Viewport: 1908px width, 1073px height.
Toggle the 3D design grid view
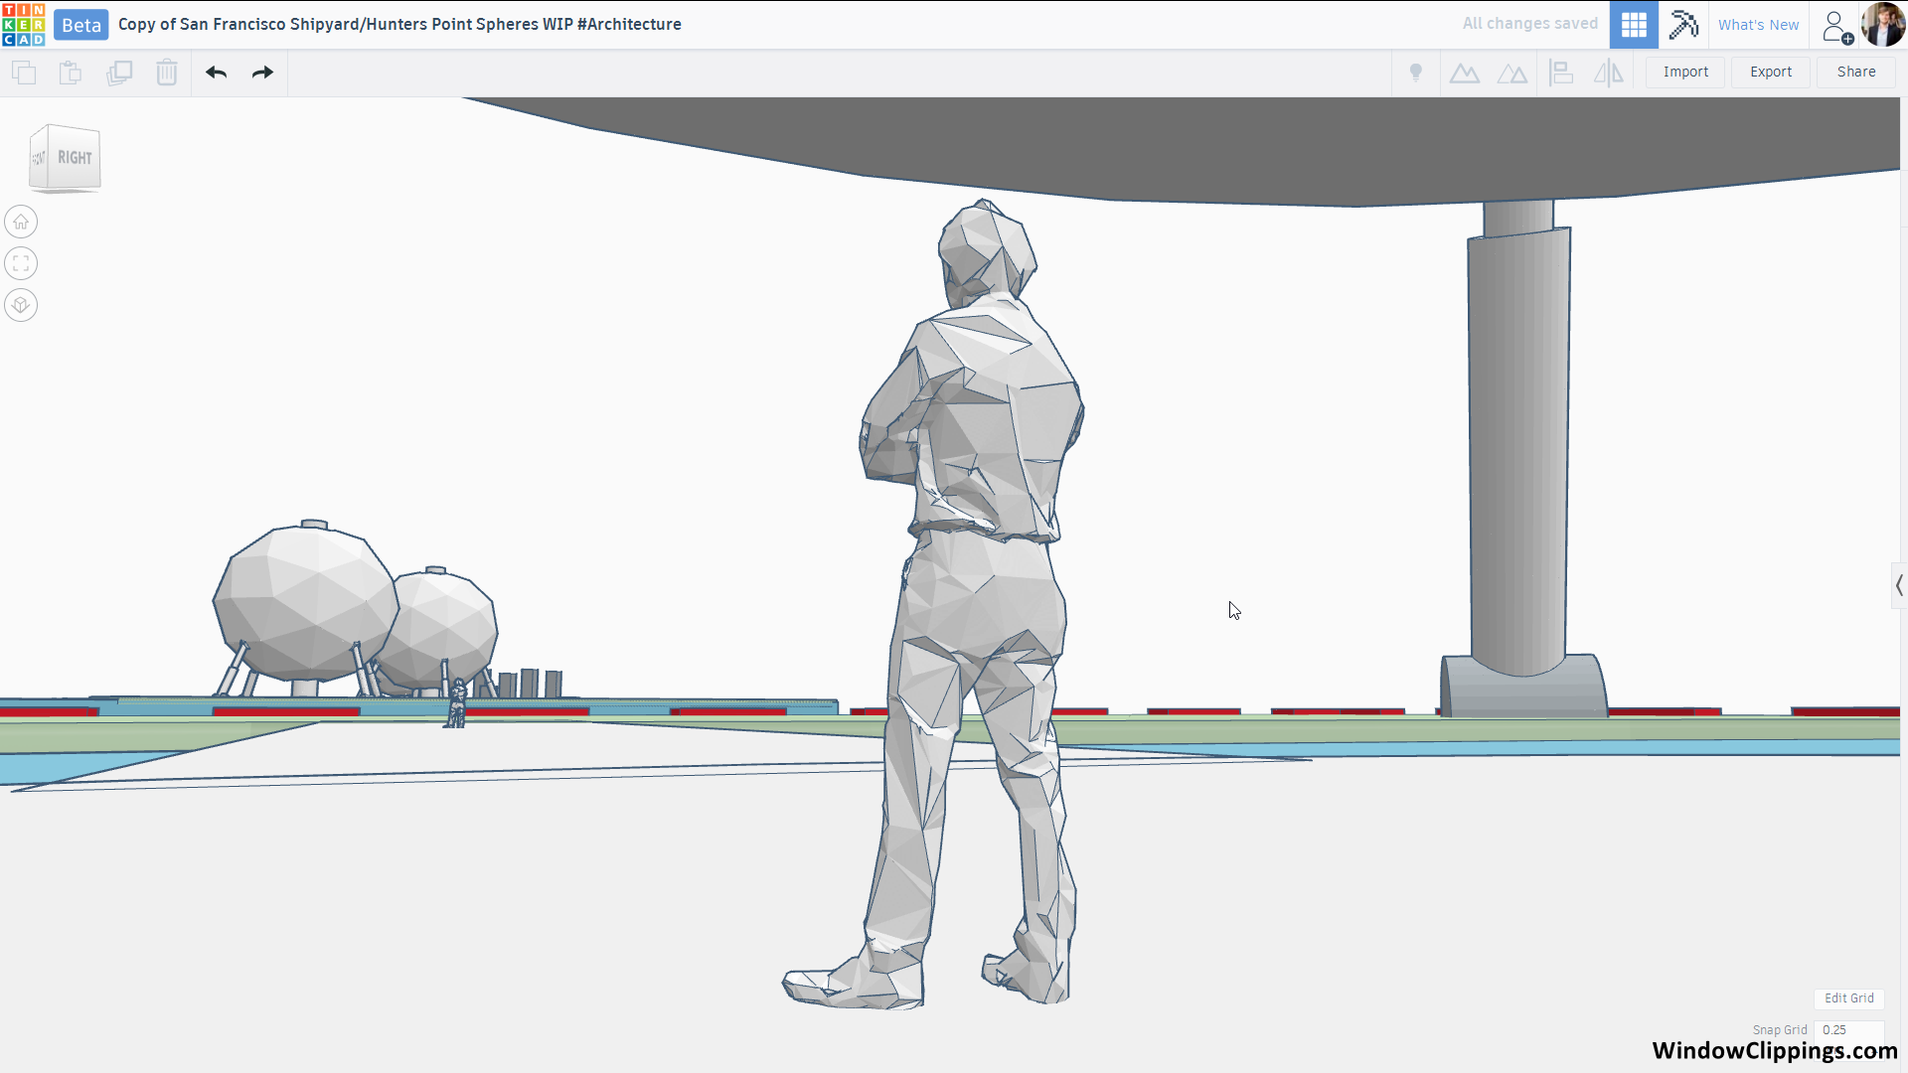click(1634, 25)
